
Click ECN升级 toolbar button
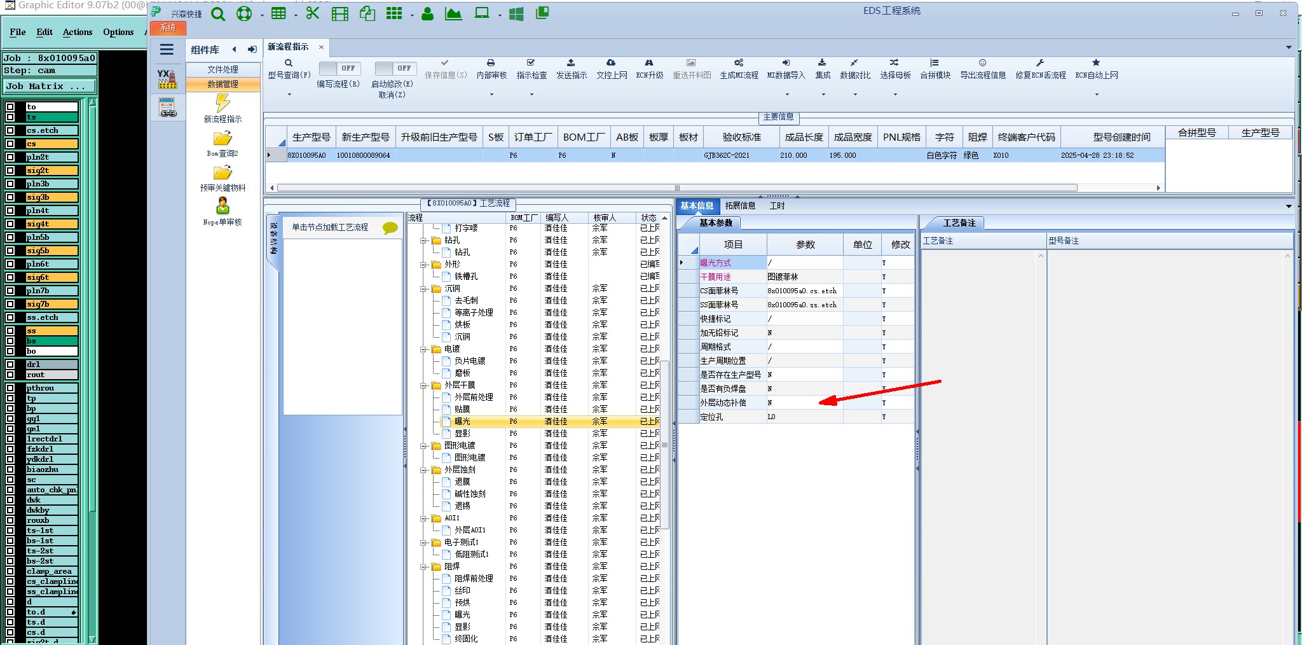point(650,69)
